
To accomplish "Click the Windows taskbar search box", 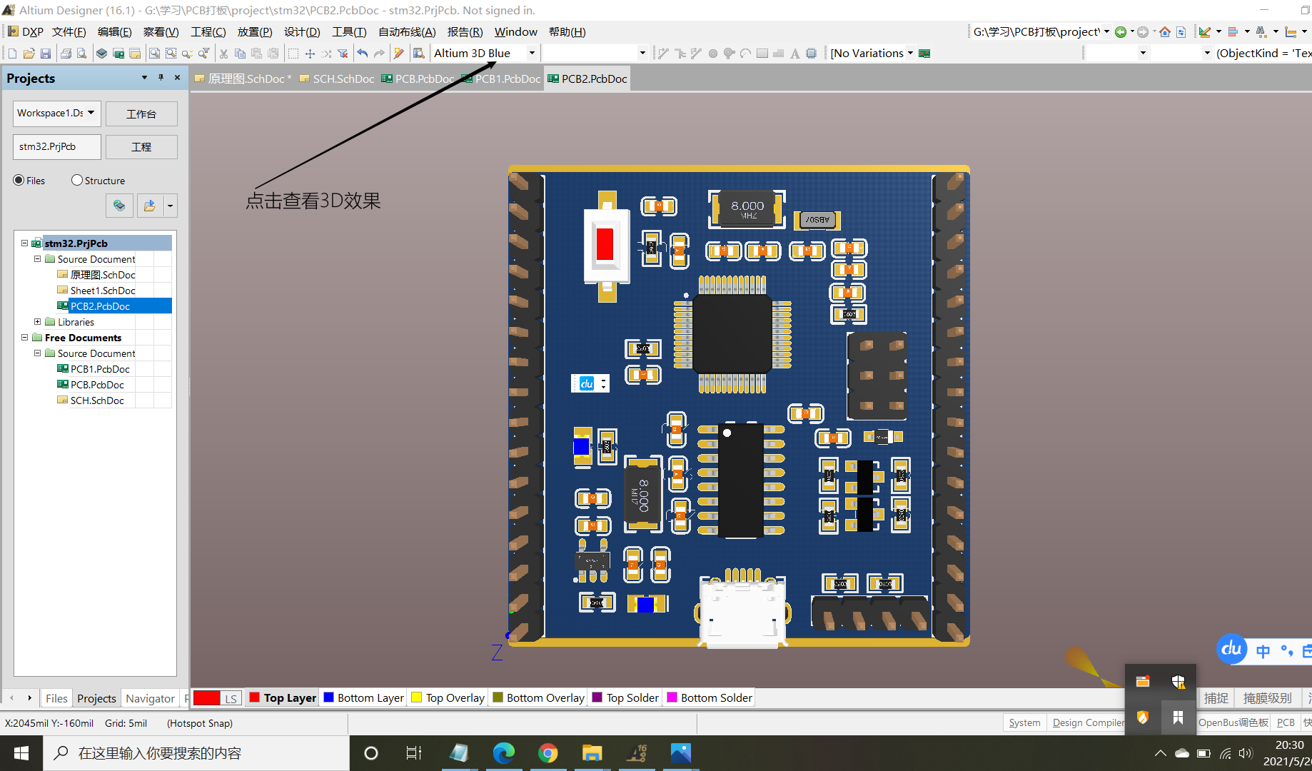I will tap(196, 753).
